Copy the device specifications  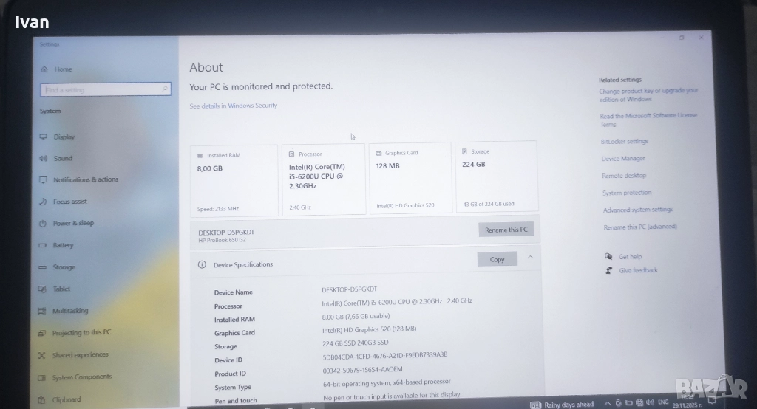pos(497,259)
